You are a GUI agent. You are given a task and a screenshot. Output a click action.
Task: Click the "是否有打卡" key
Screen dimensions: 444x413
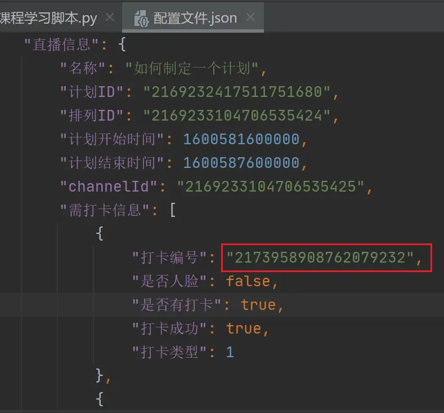click(x=177, y=305)
